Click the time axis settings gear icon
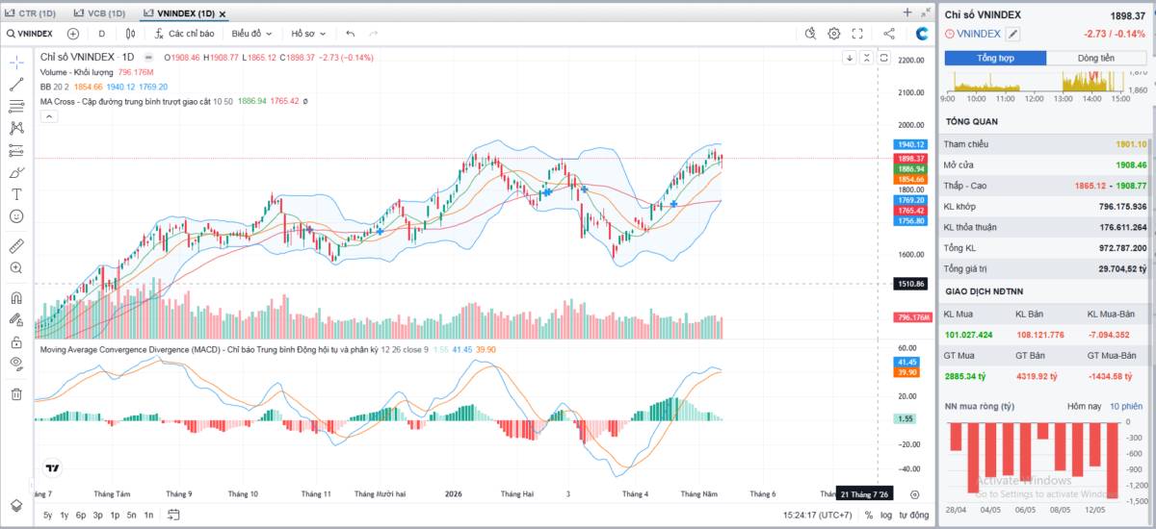1156x529 pixels. pos(914,494)
